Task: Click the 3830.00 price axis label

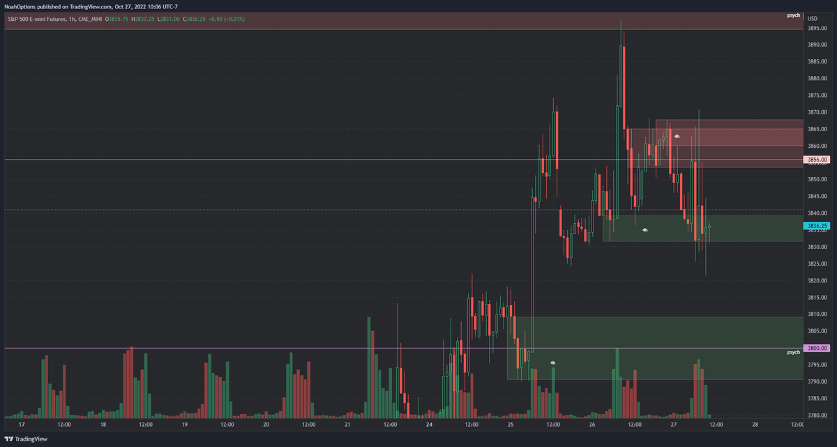Action: point(817,247)
